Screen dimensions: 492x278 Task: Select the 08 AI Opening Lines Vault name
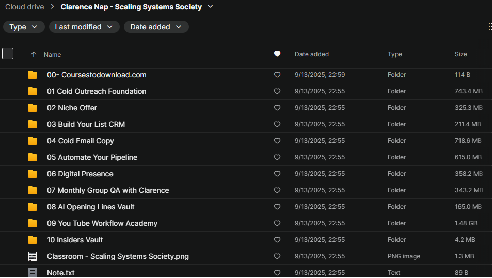(x=90, y=207)
